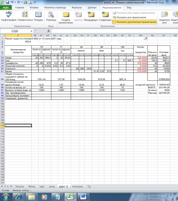Open the карт sheet tab
The height and width of the screenshot is (201, 178).
tap(42, 186)
